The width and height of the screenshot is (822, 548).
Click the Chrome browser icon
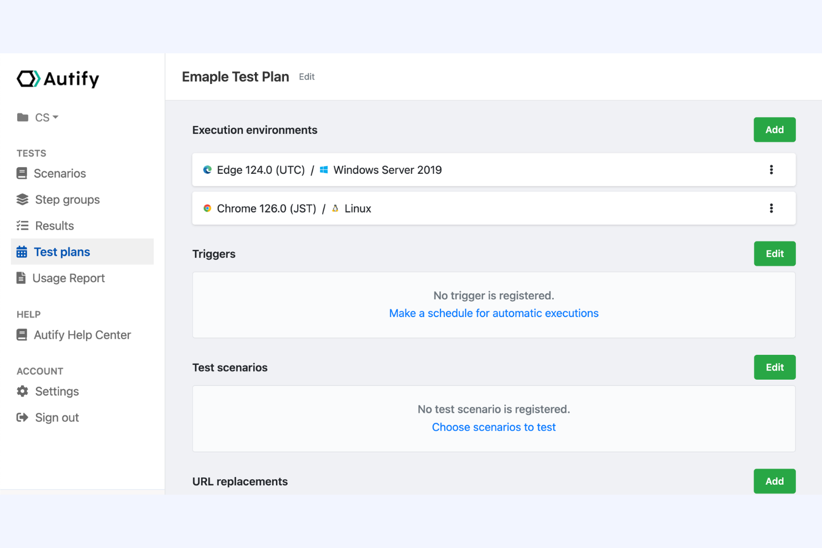[x=207, y=208]
